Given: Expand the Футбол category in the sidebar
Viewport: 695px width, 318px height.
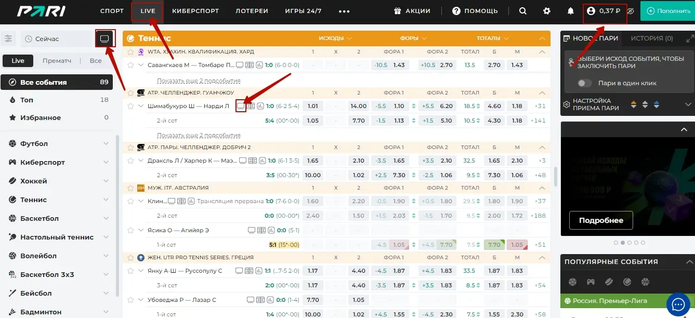Looking at the screenshot, I should point(106,143).
